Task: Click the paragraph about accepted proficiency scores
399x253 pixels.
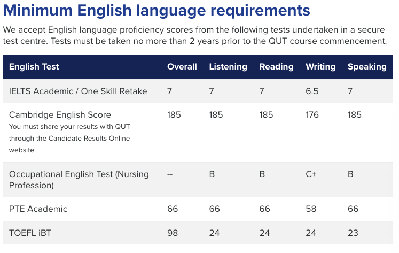Action: 195,35
